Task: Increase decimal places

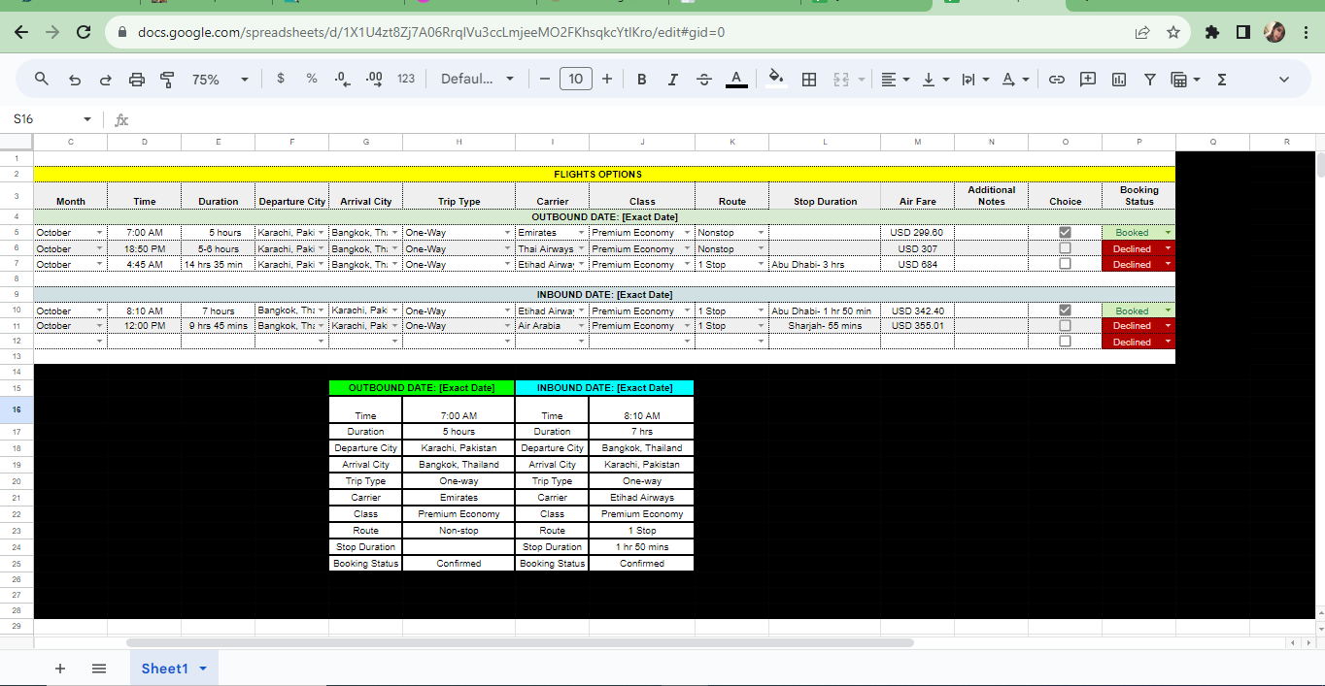Action: click(374, 79)
